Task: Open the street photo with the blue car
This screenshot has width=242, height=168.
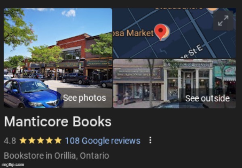Action: tap(58, 58)
